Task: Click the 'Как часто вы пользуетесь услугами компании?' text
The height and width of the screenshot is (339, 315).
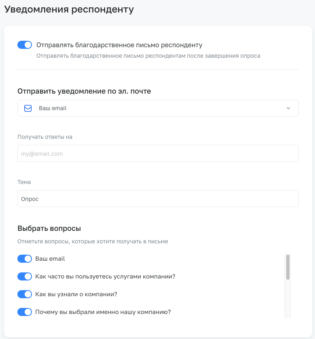Action: [x=105, y=276]
